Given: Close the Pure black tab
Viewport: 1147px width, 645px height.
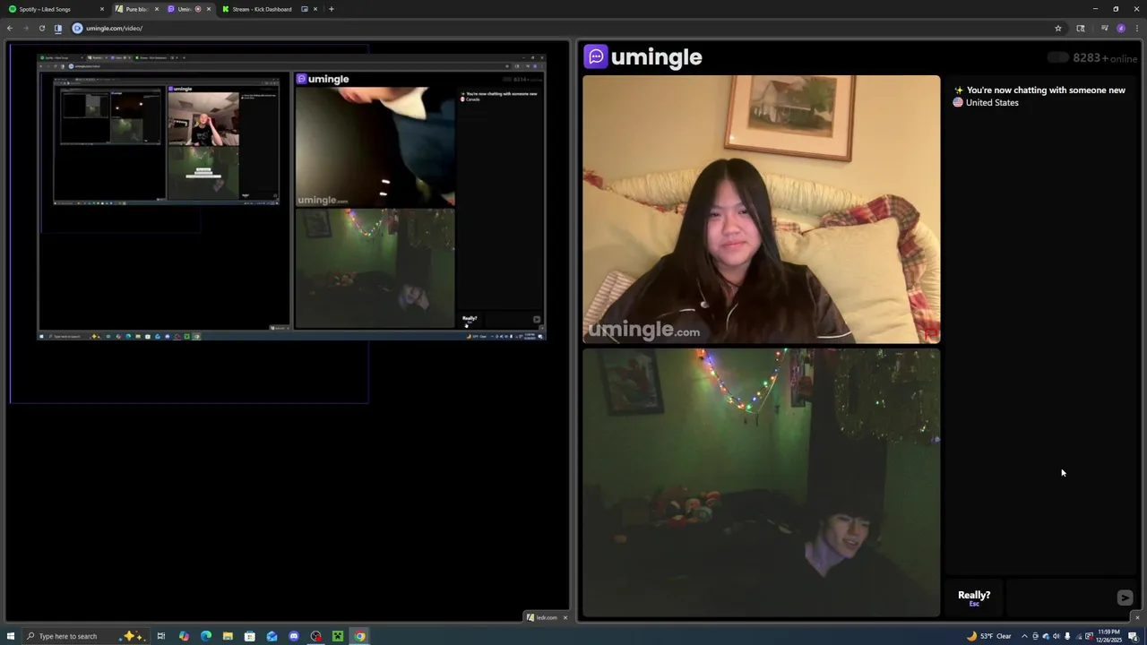Looking at the screenshot, I should (156, 9).
